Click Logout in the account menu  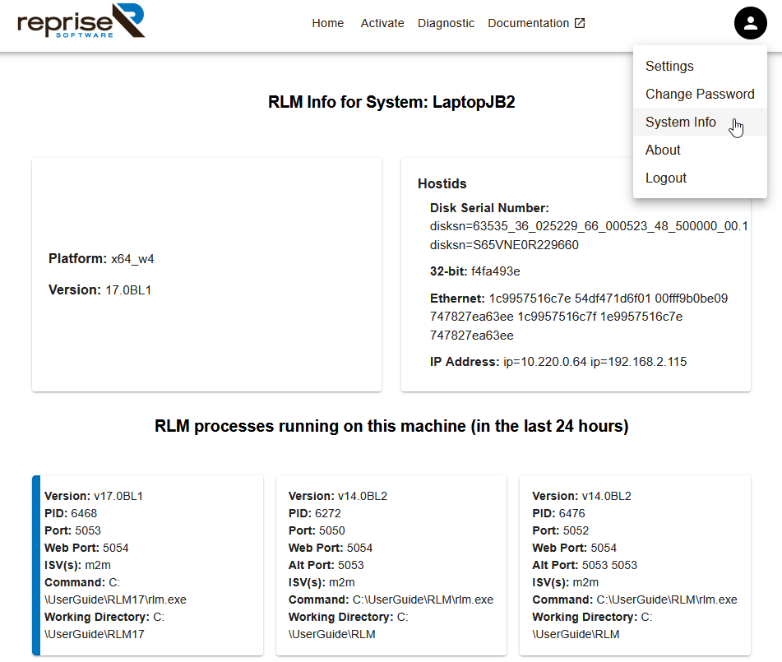point(665,178)
